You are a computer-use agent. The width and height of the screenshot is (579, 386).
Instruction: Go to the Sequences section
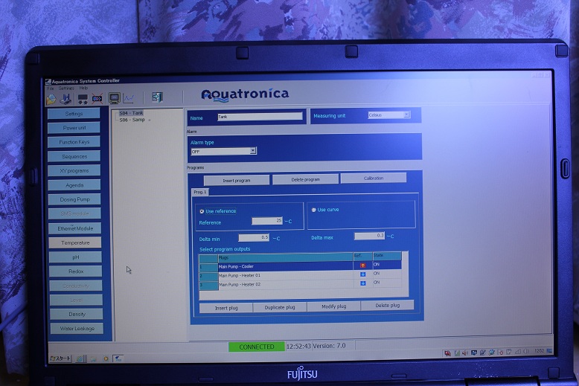coord(74,156)
